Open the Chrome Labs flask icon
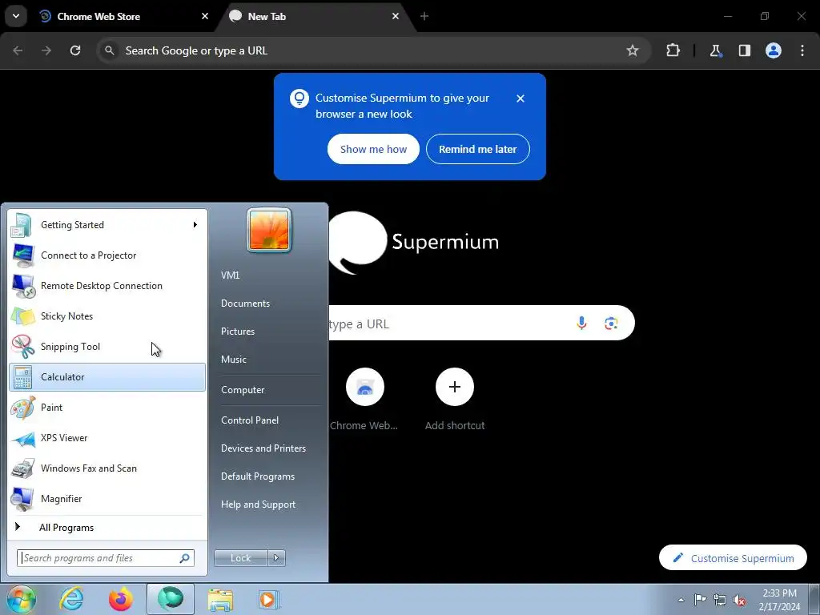The image size is (820, 615). click(715, 50)
